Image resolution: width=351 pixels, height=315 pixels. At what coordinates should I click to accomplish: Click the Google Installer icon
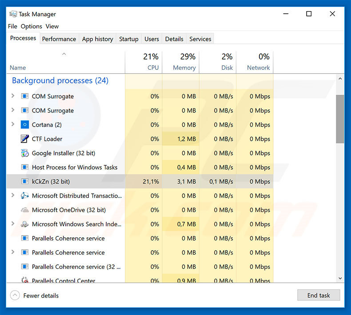24,153
